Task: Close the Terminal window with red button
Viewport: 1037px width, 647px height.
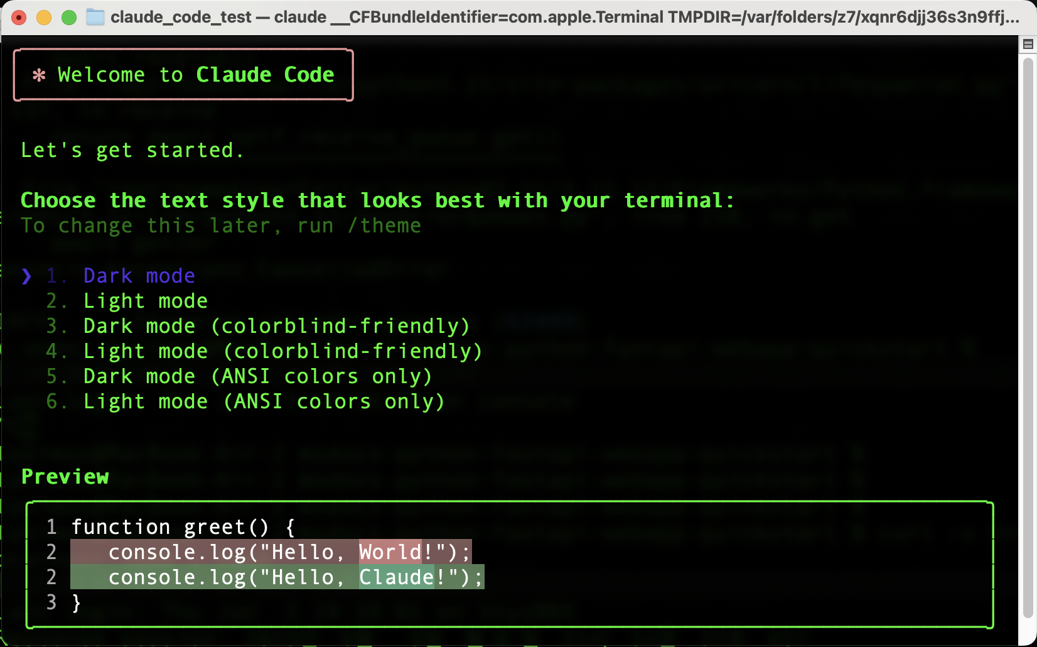Action: [19, 18]
